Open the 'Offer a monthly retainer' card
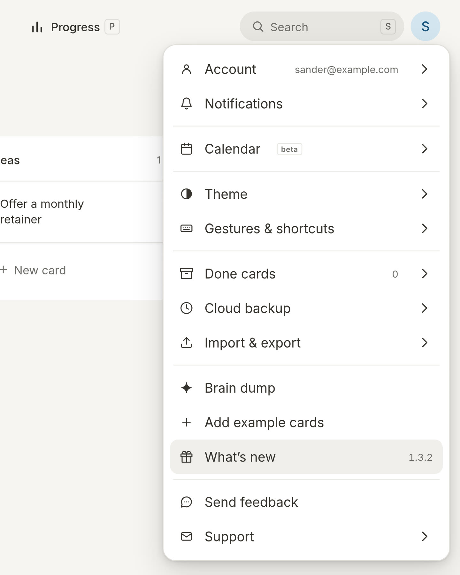The image size is (460, 575). click(x=81, y=212)
